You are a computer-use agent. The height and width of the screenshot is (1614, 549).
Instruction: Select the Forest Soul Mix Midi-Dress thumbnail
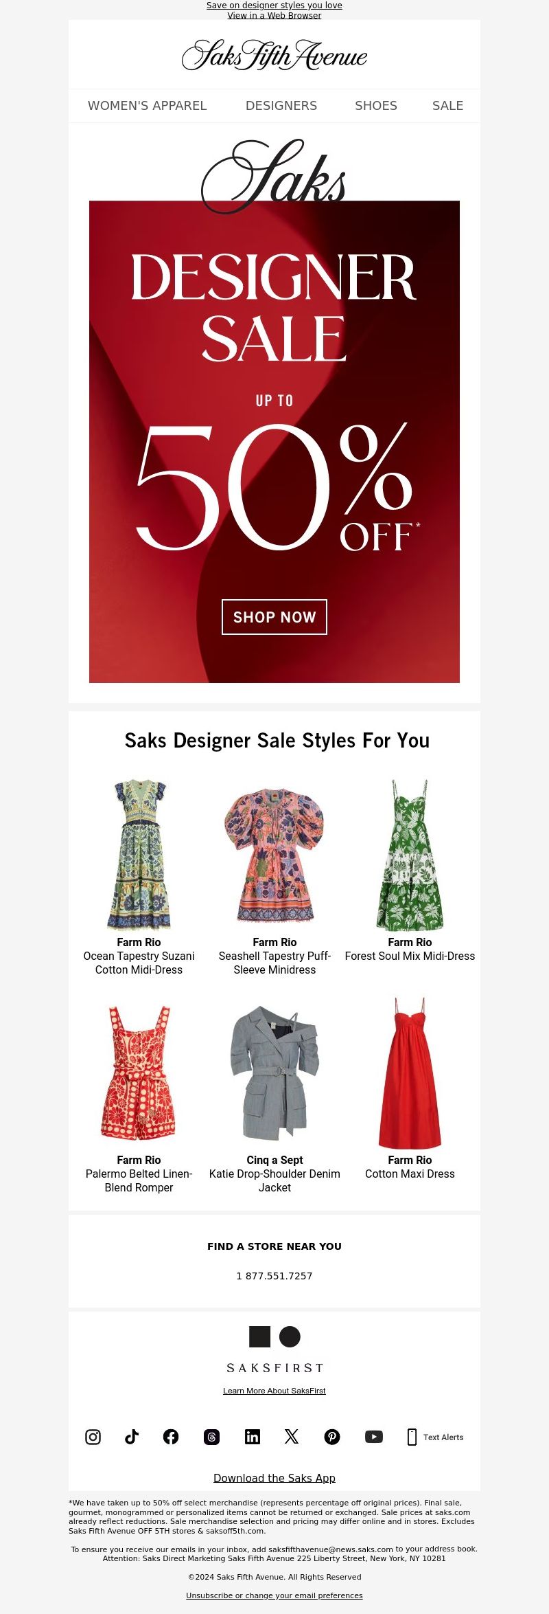(410, 855)
